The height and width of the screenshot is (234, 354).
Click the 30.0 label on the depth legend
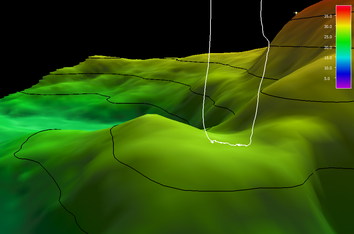[328, 27]
